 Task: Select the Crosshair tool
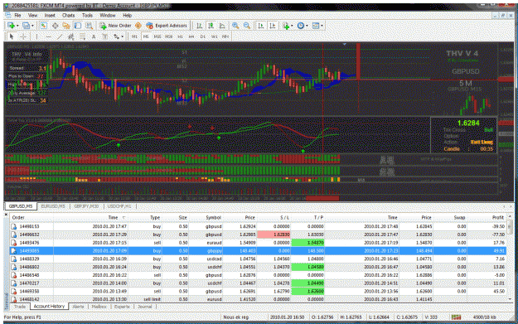23,36
